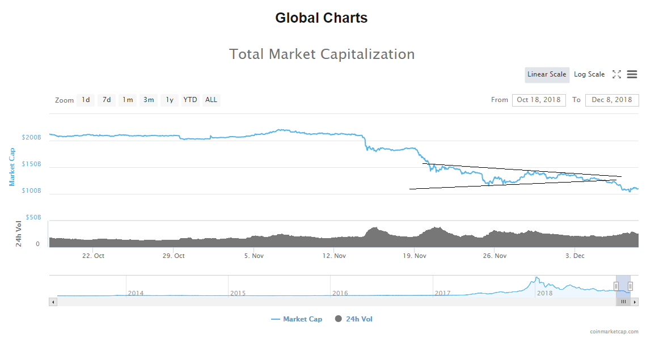Image resolution: width=659 pixels, height=343 pixels.
Task: Click navigator scrollbar right arrow
Action: 635,302
